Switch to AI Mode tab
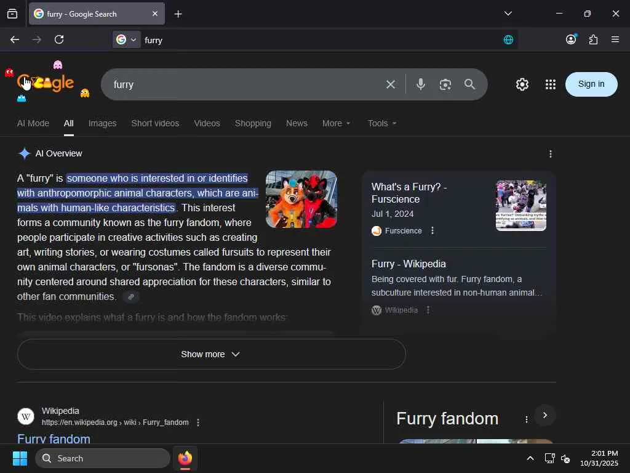This screenshot has width=630, height=473. pos(33,123)
